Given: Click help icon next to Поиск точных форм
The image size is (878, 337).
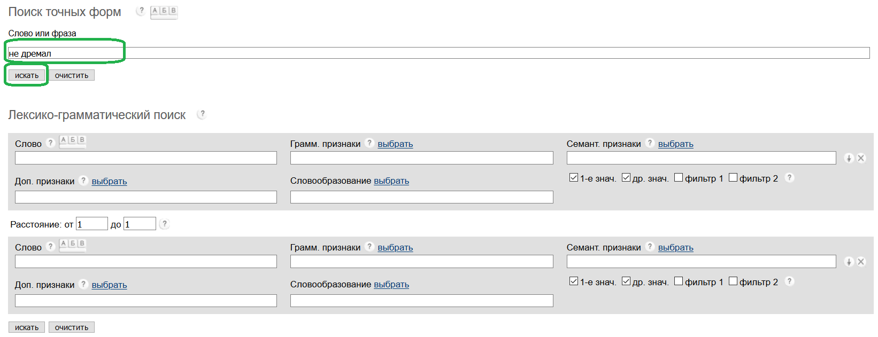Looking at the screenshot, I should (141, 11).
